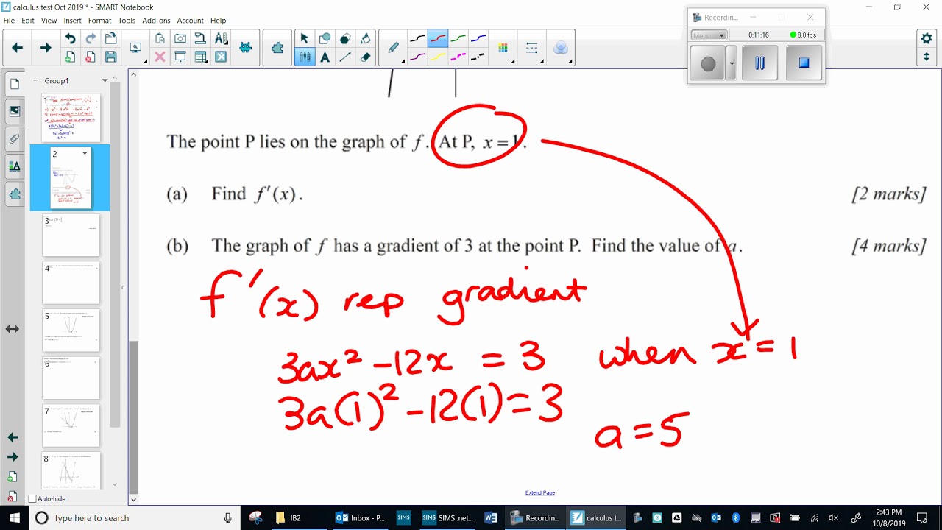The width and height of the screenshot is (942, 530).
Task: Click the Extend Page link
Action: coord(540,492)
